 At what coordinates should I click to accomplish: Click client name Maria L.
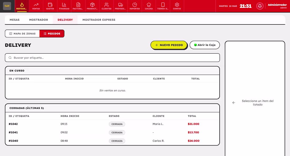coord(158,124)
